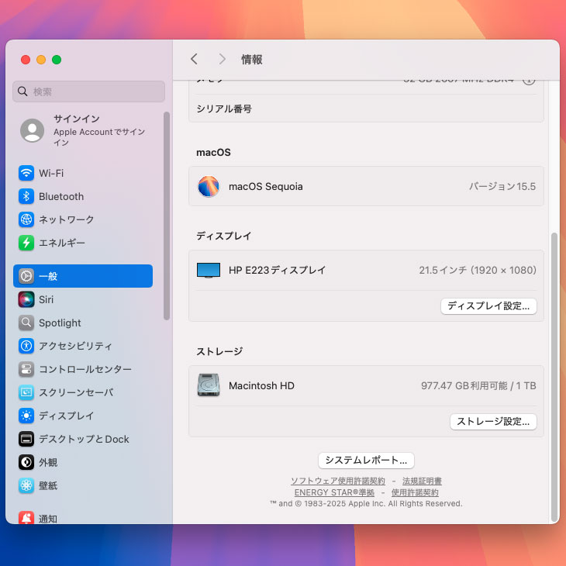Open Siri settings
566x566 pixels.
point(83,299)
